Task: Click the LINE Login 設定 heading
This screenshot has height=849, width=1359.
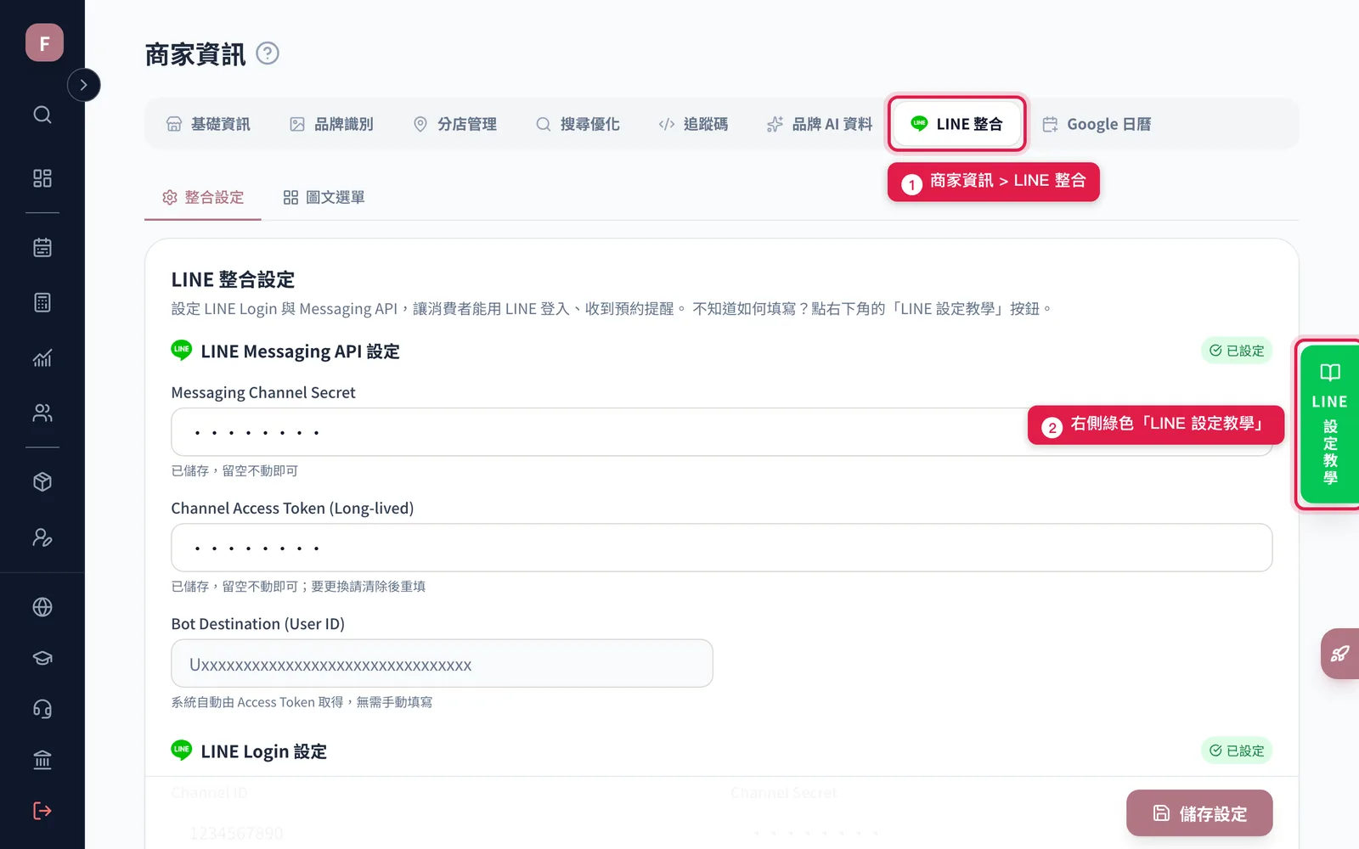Action: [263, 751]
